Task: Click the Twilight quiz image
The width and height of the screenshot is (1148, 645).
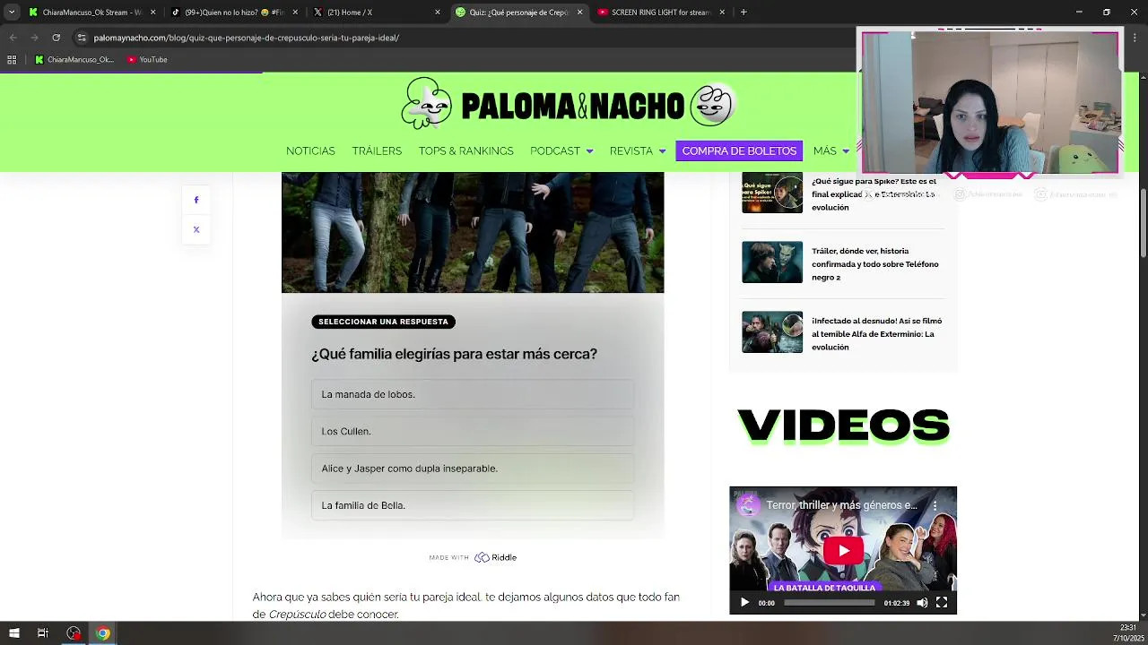Action: (x=473, y=232)
